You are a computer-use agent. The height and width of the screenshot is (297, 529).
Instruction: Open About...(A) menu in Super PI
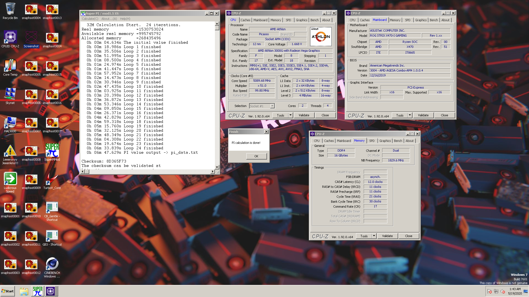(109, 19)
